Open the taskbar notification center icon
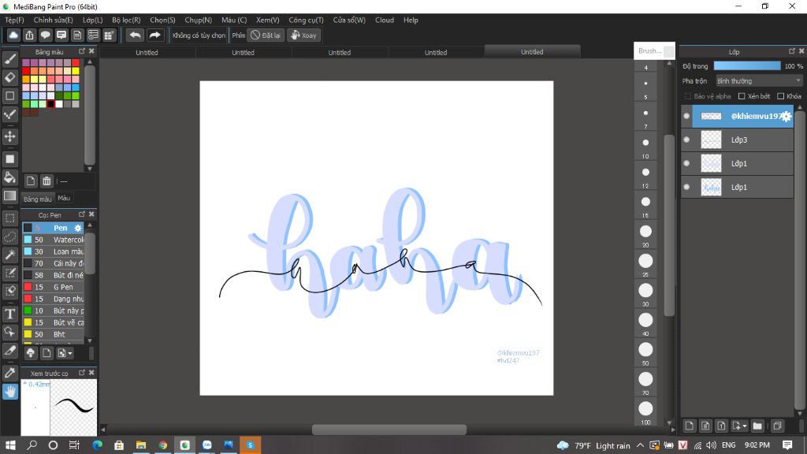807x454 pixels. (x=787, y=445)
